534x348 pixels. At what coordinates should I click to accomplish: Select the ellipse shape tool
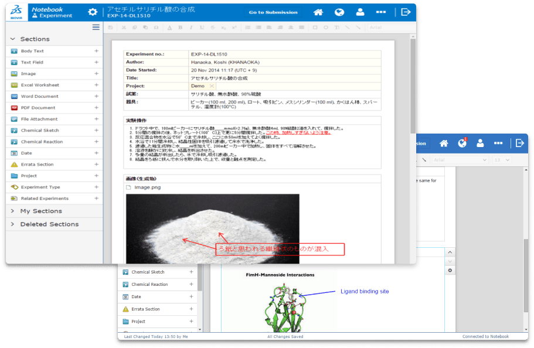pyautogui.click(x=326, y=27)
